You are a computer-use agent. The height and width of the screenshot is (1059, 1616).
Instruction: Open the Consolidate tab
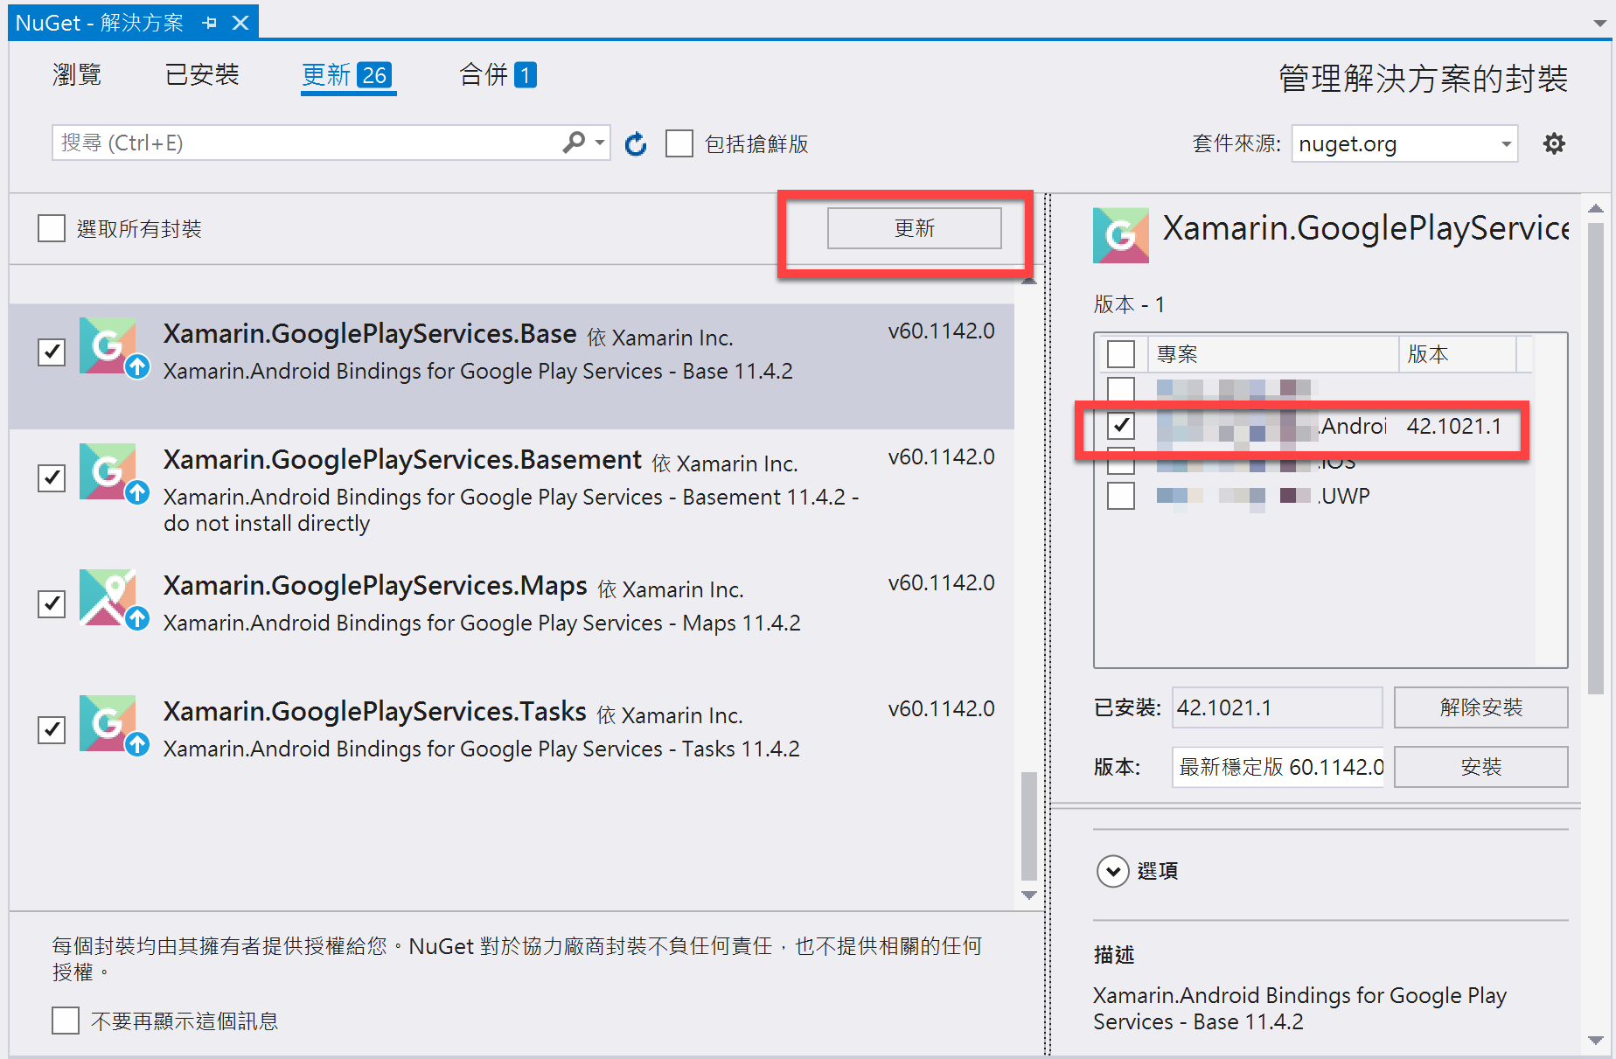[498, 75]
